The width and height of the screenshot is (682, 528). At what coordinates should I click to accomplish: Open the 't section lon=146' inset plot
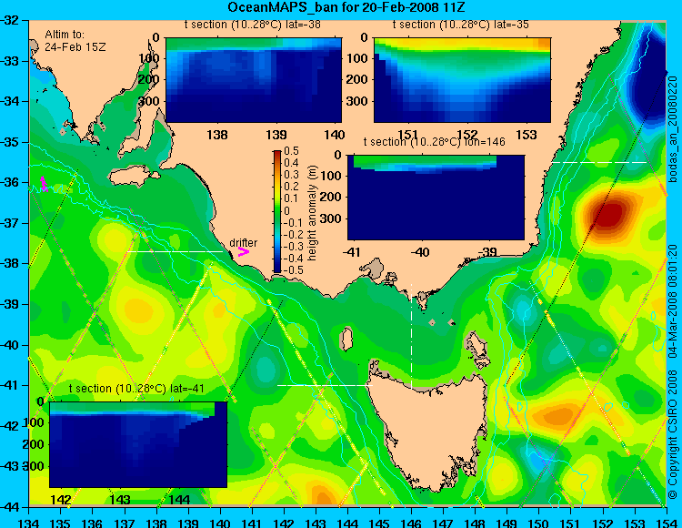point(436,198)
